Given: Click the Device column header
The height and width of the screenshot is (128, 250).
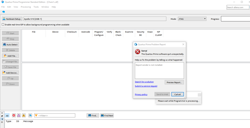Looking at the screenshot, I should 55,33.
